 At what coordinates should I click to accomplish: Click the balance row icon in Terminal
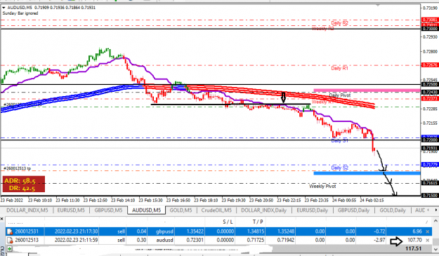click(x=9, y=248)
